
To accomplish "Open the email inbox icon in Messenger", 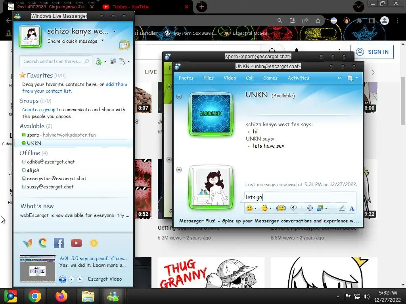I will (124, 45).
